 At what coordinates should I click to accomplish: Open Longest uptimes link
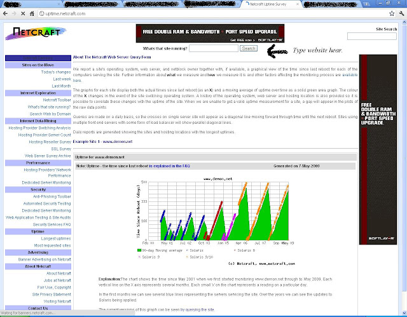point(56,239)
